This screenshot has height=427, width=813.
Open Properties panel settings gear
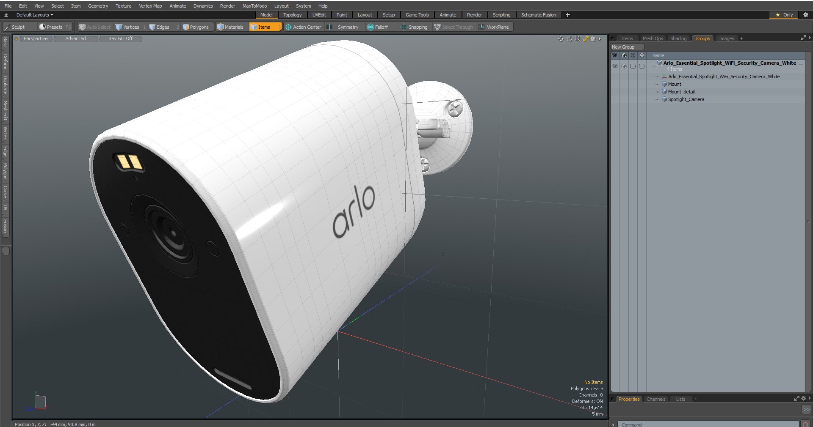coord(803,398)
